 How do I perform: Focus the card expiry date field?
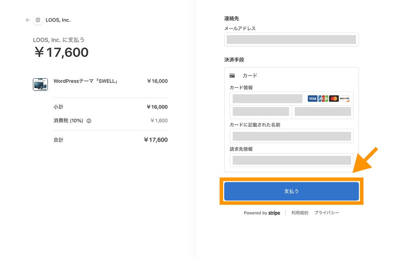click(261, 111)
